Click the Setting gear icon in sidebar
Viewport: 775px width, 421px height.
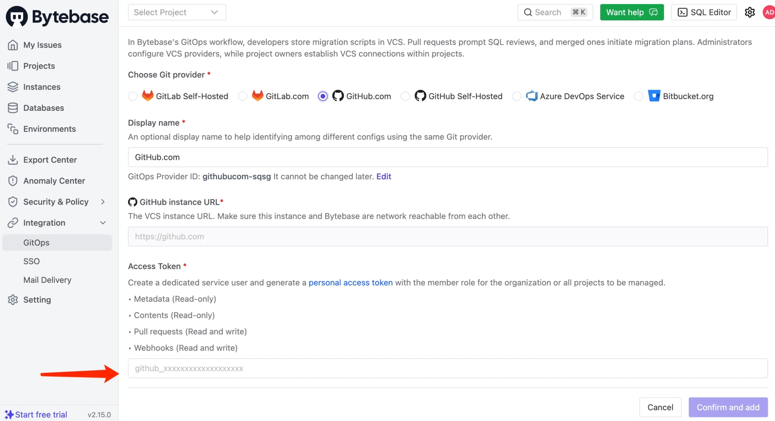coord(13,300)
